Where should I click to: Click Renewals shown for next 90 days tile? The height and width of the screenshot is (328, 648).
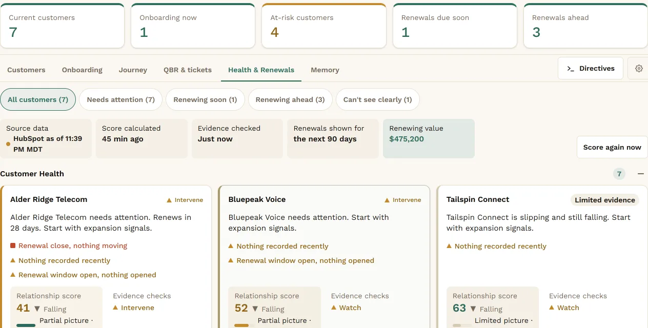click(x=333, y=138)
